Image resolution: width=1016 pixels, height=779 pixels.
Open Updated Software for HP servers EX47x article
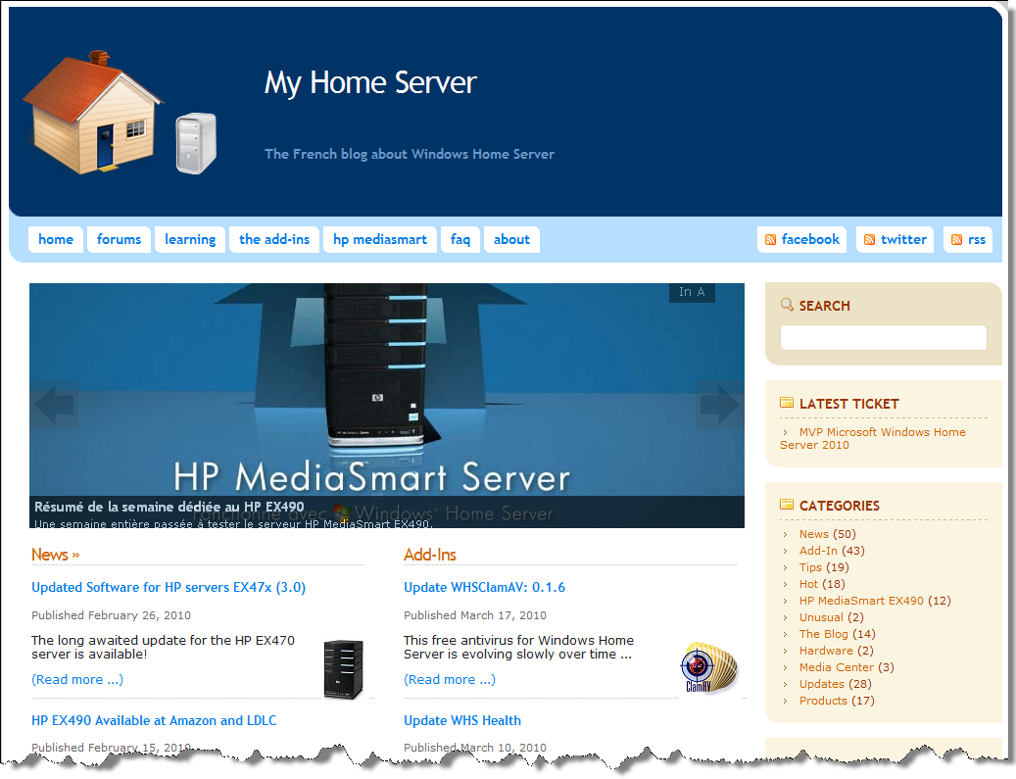(169, 587)
